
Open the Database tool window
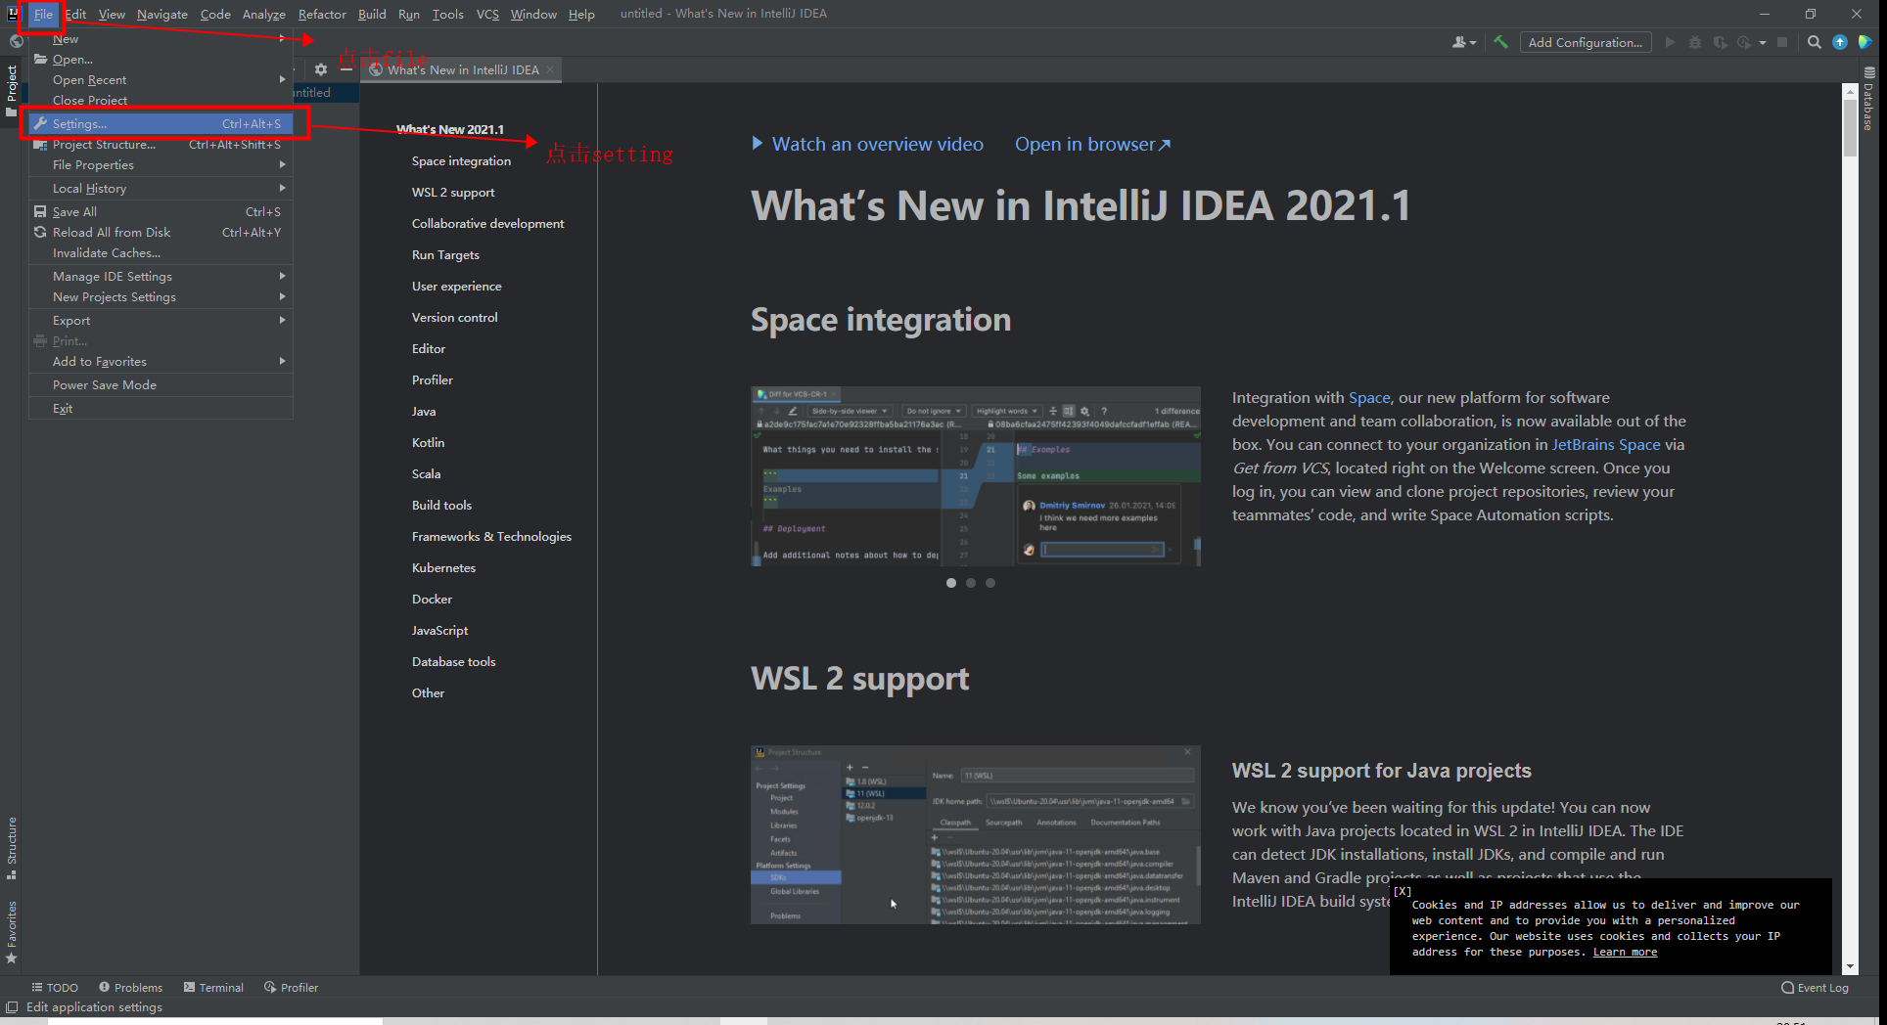pyautogui.click(x=1868, y=98)
